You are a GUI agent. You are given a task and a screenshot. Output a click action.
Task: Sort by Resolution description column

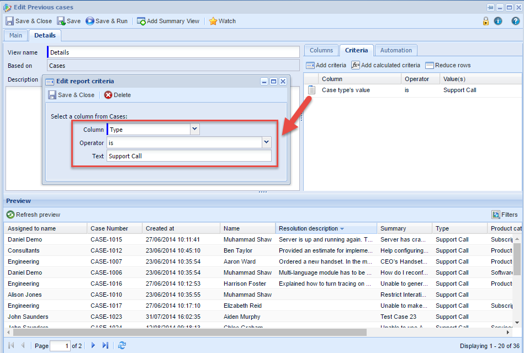pyautogui.click(x=326, y=228)
